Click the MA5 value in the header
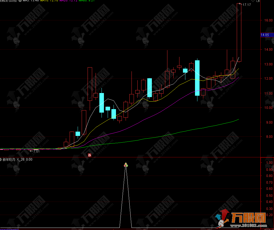The width and height of the screenshot is (274, 230). pyautogui.click(x=31, y=1)
